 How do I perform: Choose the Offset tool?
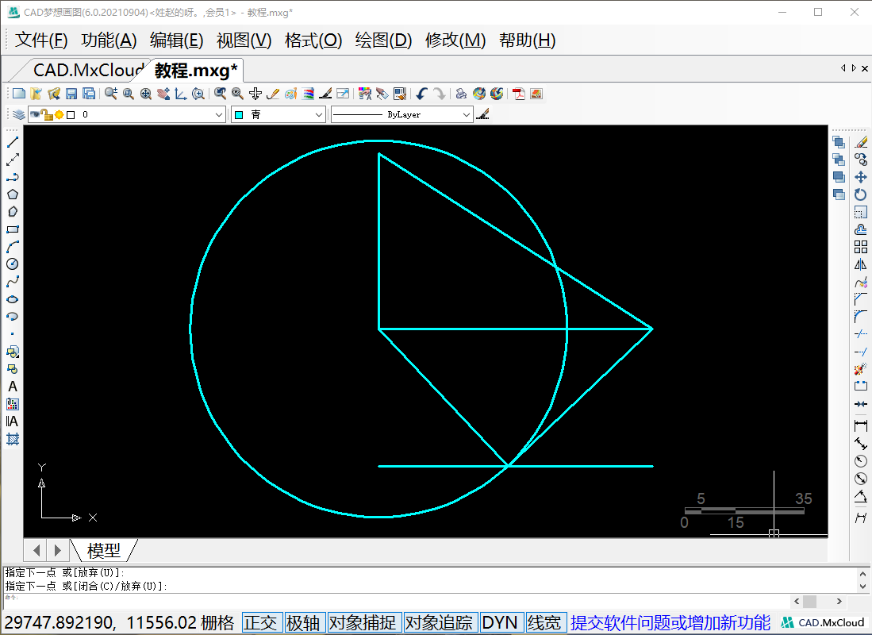[x=861, y=229]
